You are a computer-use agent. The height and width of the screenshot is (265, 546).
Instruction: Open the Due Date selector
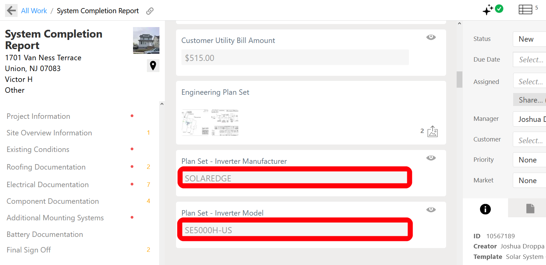click(529, 60)
